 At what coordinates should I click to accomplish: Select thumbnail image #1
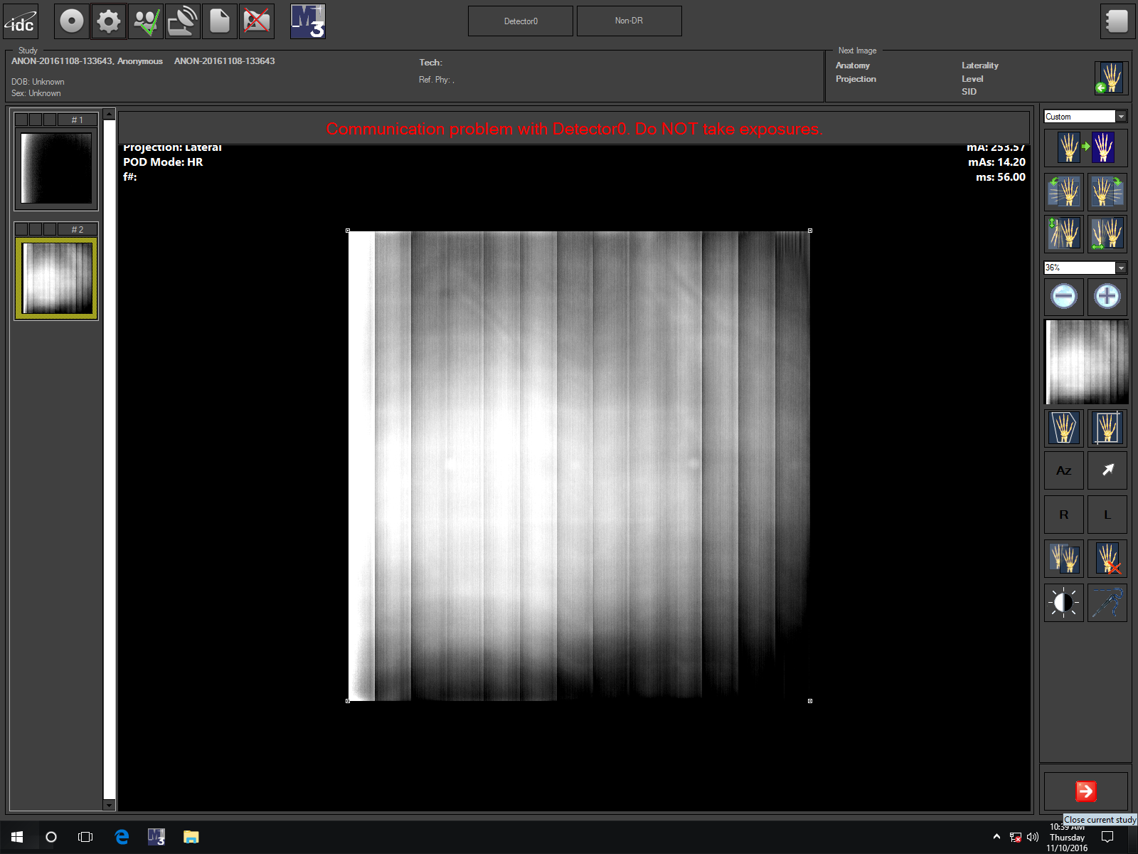[56, 168]
